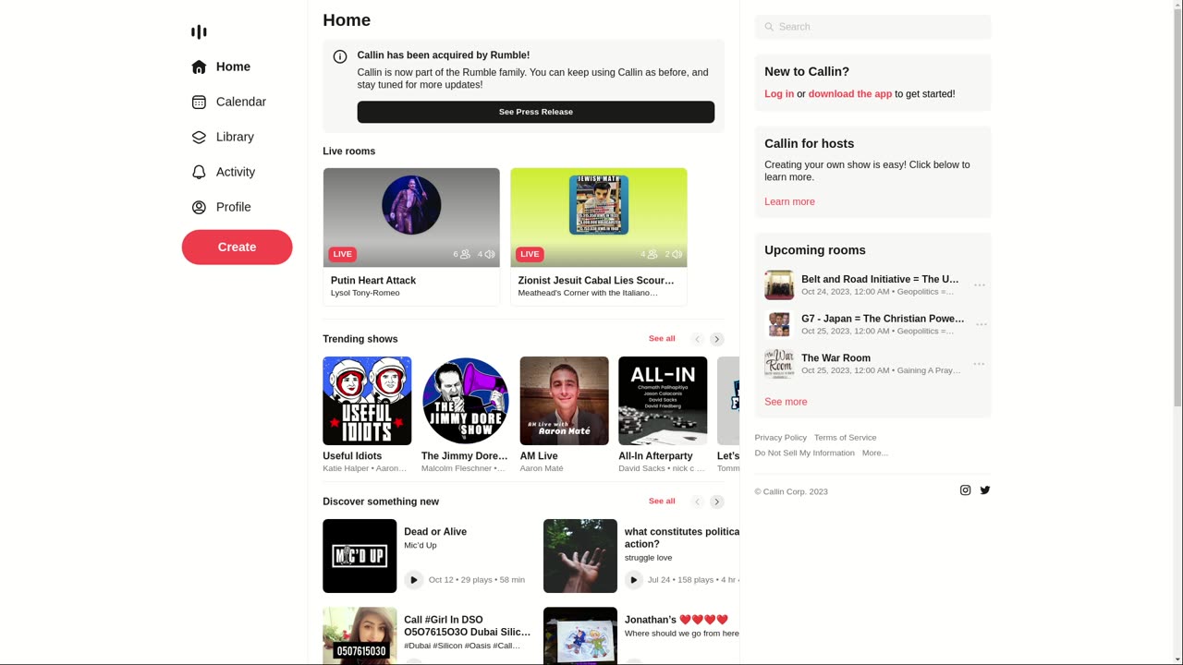
Task: Click listeners icon on Putin Heart Attack room
Action: click(465, 254)
